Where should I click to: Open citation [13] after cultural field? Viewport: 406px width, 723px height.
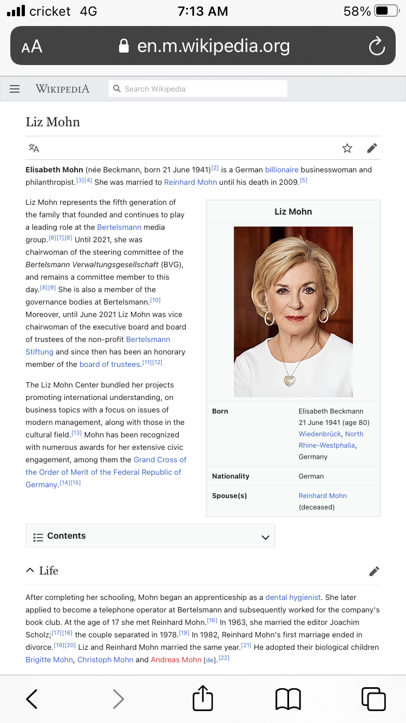tap(76, 432)
